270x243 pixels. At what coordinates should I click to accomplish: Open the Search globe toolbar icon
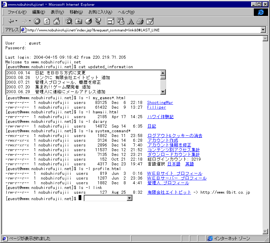click(69, 21)
